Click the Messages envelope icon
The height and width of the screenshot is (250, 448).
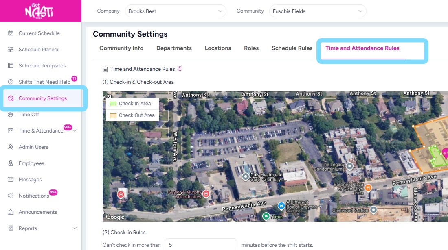tap(11, 179)
